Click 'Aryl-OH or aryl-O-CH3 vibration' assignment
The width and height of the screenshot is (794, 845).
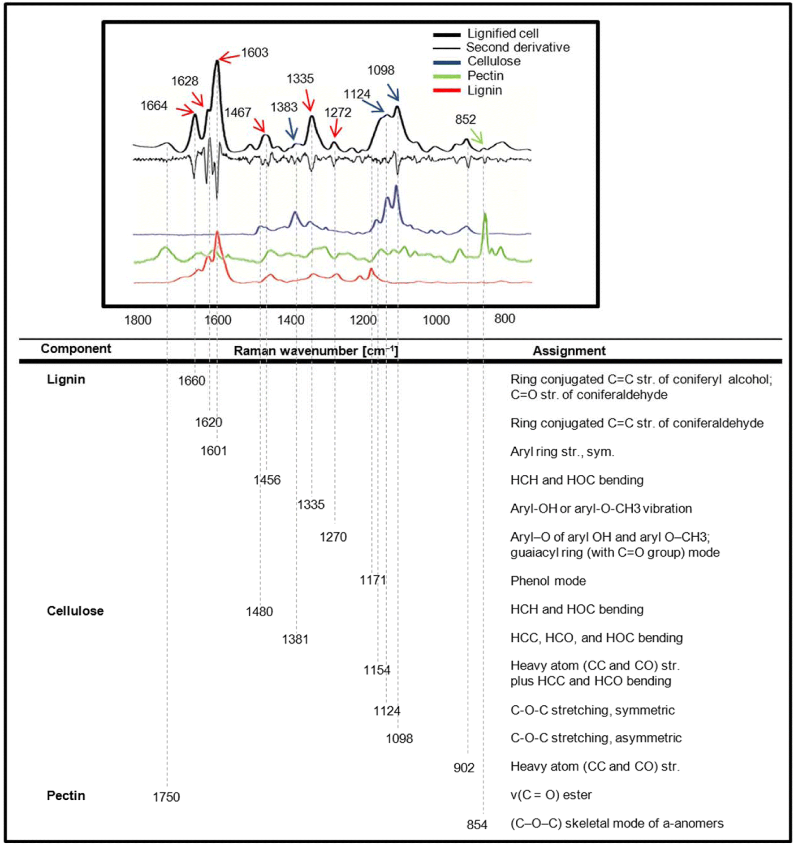[601, 509]
